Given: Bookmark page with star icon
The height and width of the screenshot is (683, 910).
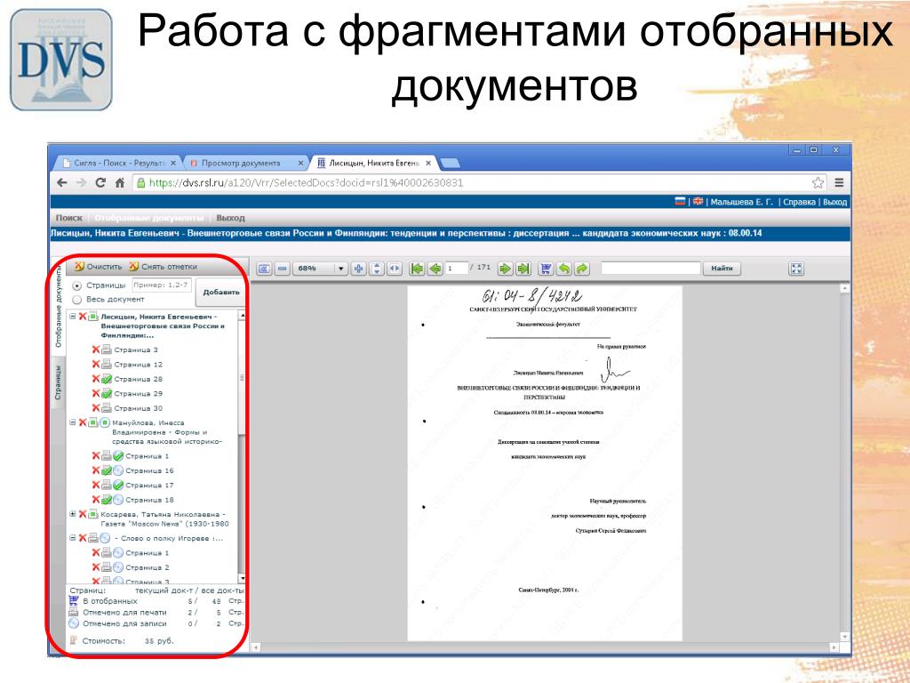Looking at the screenshot, I should pos(818,182).
